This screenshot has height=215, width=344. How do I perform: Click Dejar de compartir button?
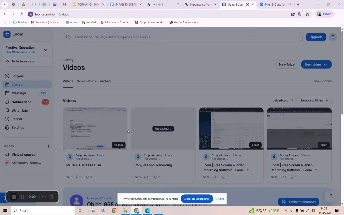coord(197,199)
